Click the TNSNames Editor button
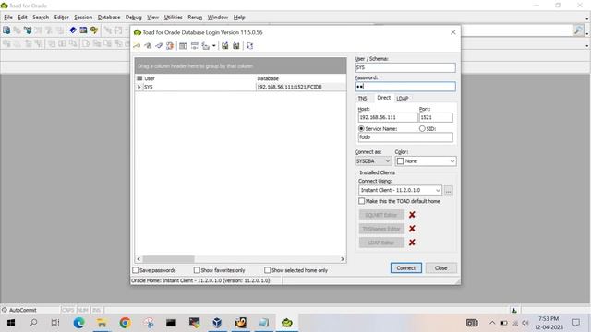The width and height of the screenshot is (591, 332). (x=381, y=229)
